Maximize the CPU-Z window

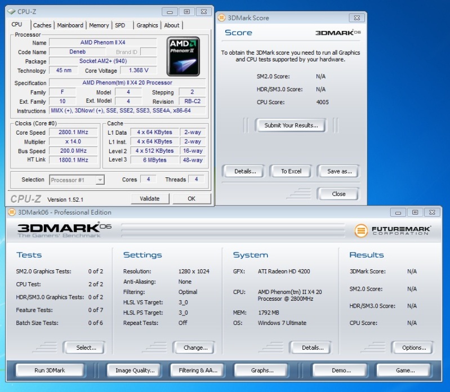click(186, 12)
